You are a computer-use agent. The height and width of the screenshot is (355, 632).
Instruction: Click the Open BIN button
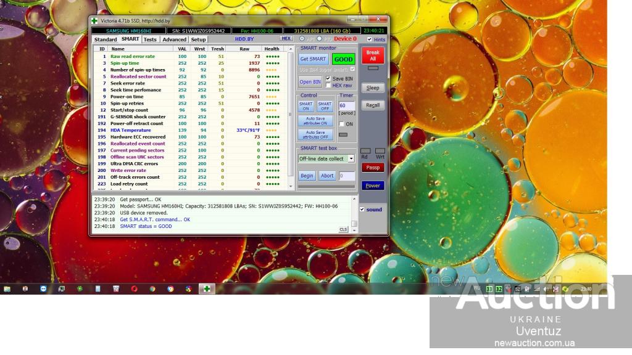[310, 82]
